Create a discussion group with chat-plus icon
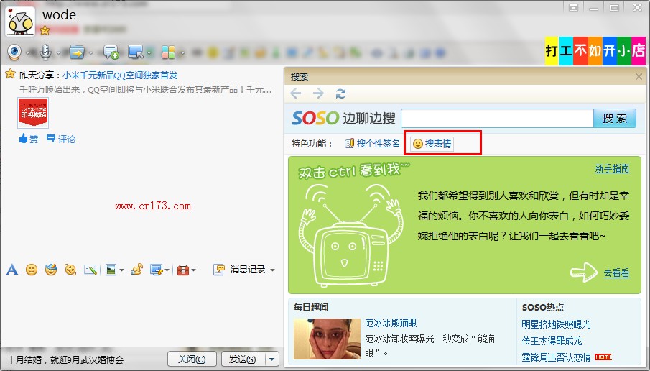Screen dimensions: 650x371 tap(111, 52)
